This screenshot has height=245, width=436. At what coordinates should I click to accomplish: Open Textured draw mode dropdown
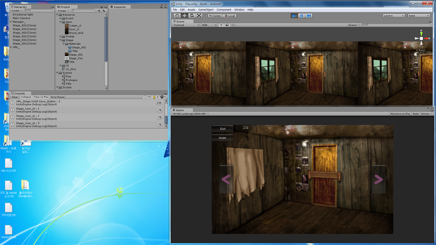coord(186,25)
